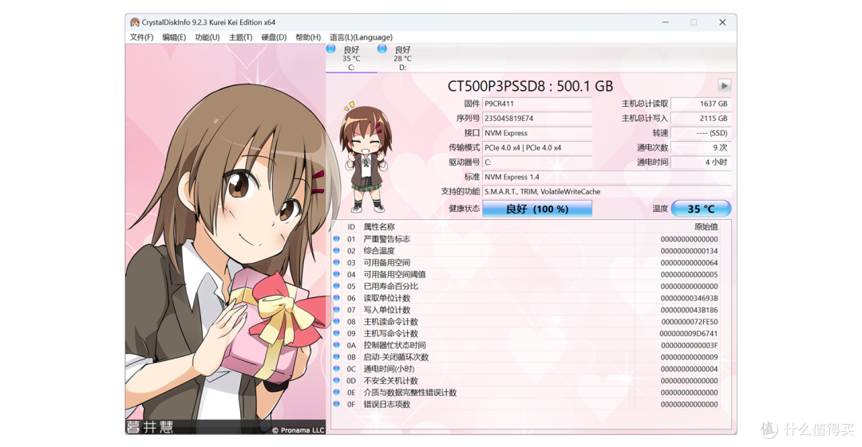
Task: Click the features field S.M.A.R.T., TRIM
Action: click(607, 192)
